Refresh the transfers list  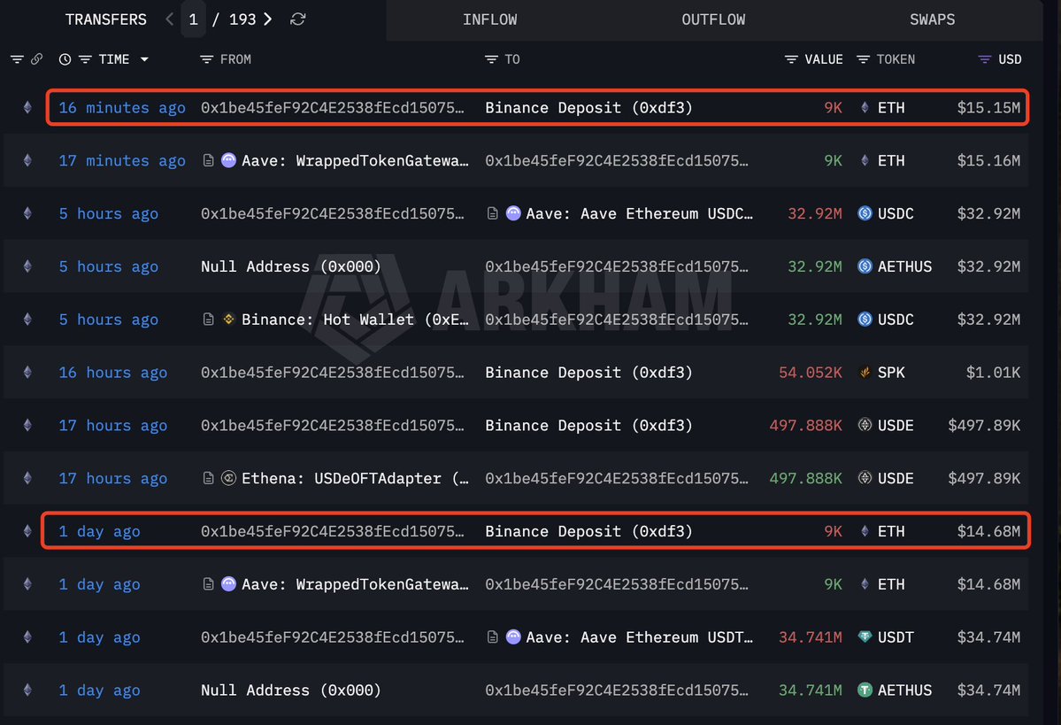297,19
